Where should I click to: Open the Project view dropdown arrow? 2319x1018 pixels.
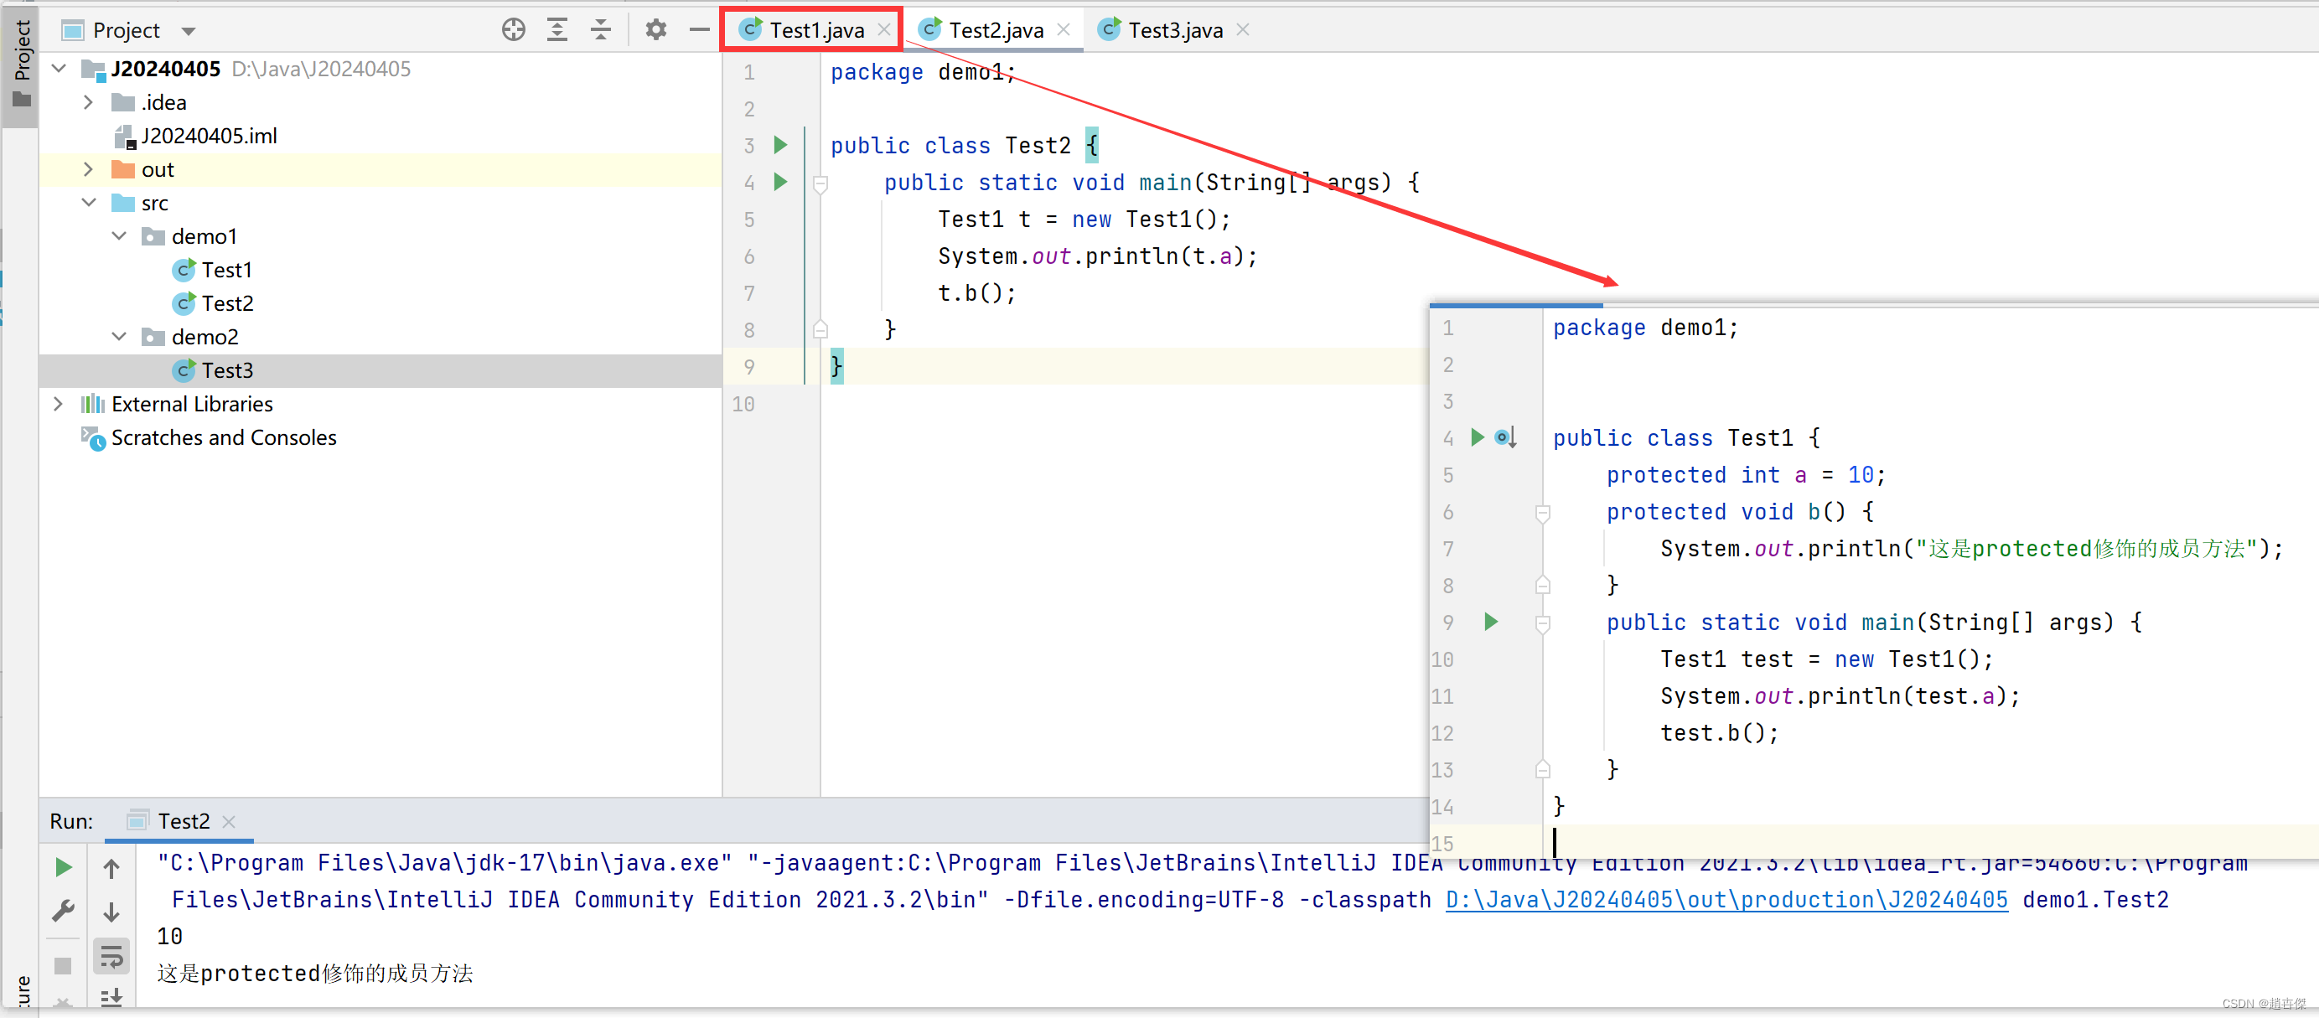[x=188, y=31]
